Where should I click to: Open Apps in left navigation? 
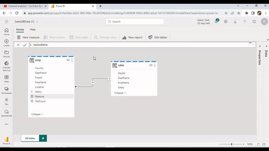pos(7,78)
